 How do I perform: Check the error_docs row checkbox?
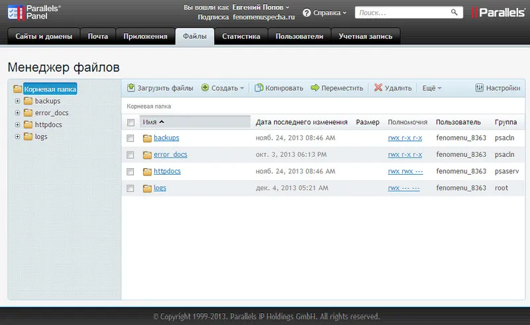coord(130,155)
